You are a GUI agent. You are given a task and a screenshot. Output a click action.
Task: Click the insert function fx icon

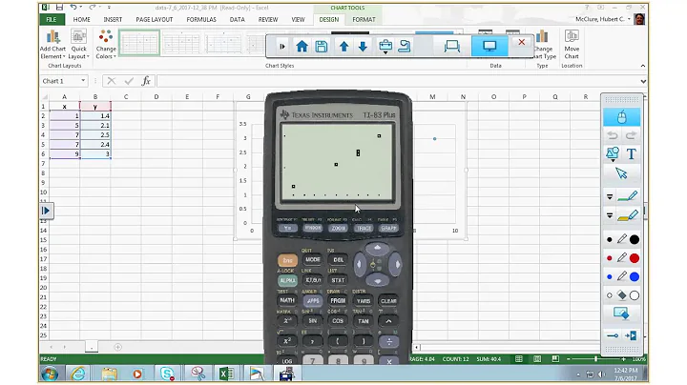click(x=146, y=81)
